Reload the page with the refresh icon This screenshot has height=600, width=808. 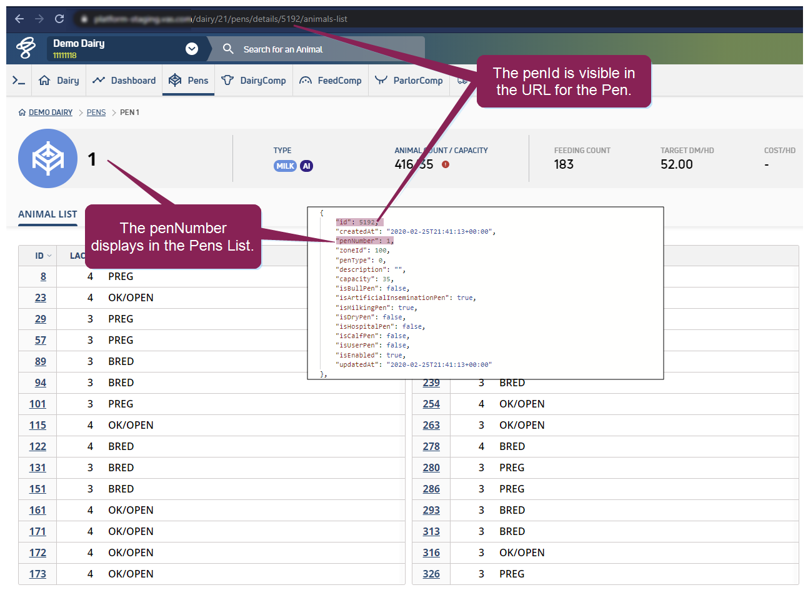click(59, 19)
